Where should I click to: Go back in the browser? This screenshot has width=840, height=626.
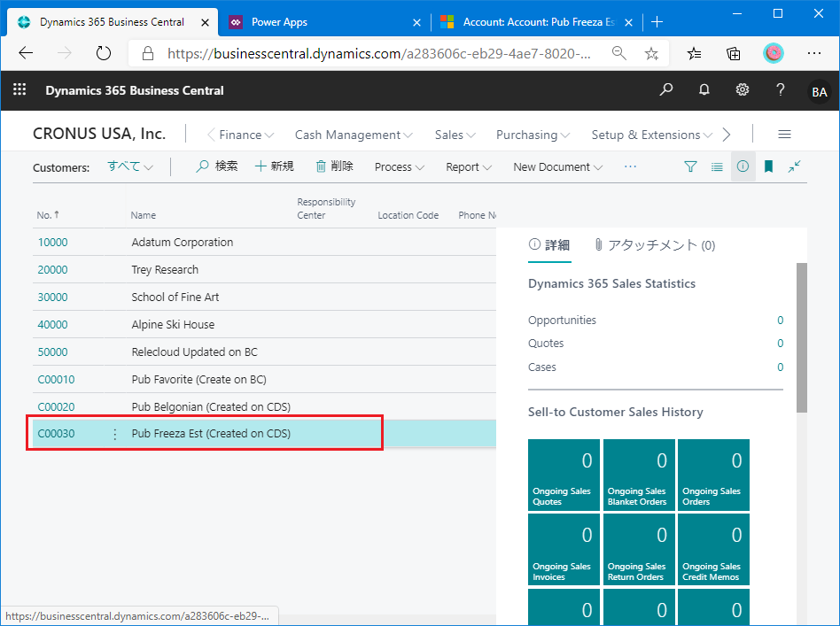(x=26, y=53)
